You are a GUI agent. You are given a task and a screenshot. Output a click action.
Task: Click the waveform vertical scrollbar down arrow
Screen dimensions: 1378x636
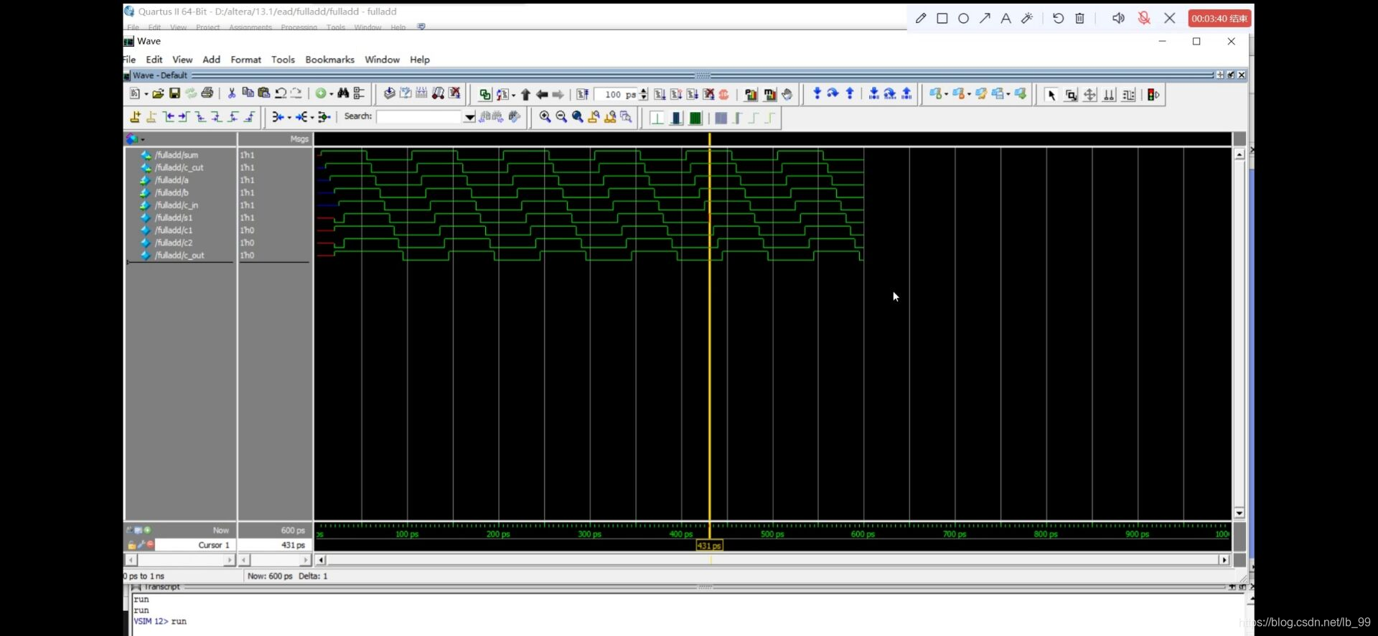pyautogui.click(x=1239, y=513)
